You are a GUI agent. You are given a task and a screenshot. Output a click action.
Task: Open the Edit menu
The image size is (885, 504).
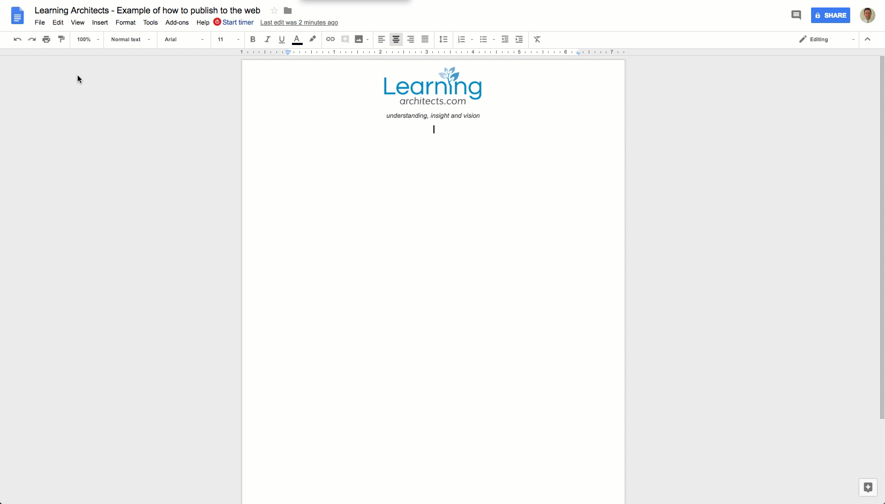(x=58, y=22)
